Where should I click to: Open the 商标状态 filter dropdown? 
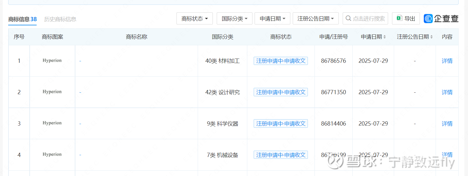point(195,18)
